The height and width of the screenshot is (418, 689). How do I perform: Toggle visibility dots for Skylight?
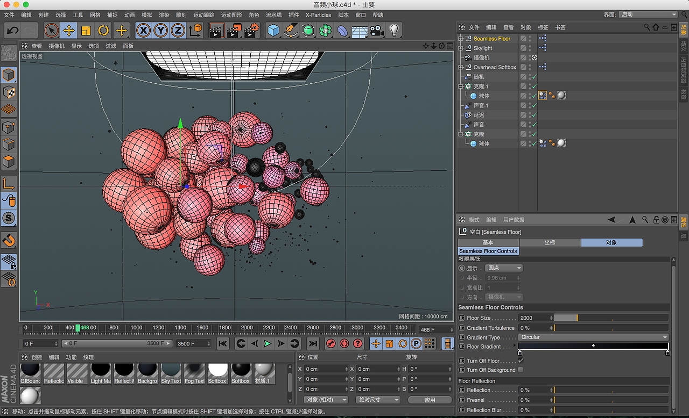530,48
